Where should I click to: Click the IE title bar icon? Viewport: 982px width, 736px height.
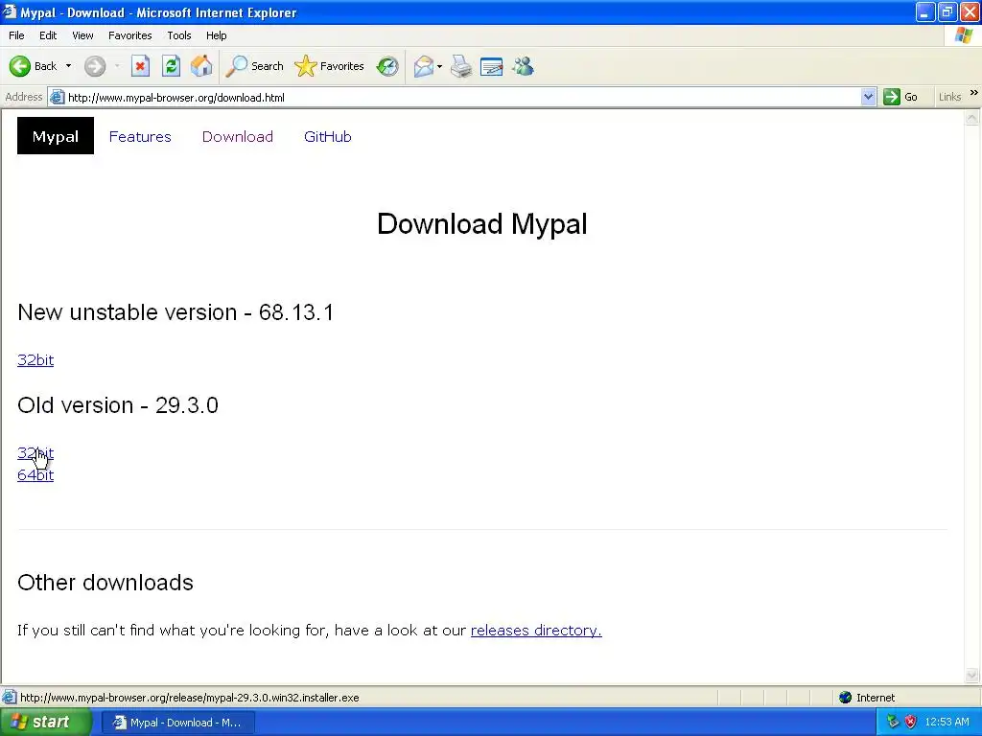pyautogui.click(x=9, y=11)
